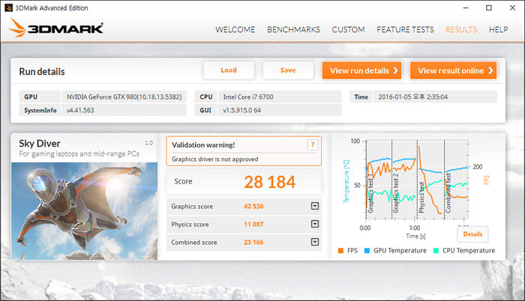Open the HELP section

tap(498, 30)
